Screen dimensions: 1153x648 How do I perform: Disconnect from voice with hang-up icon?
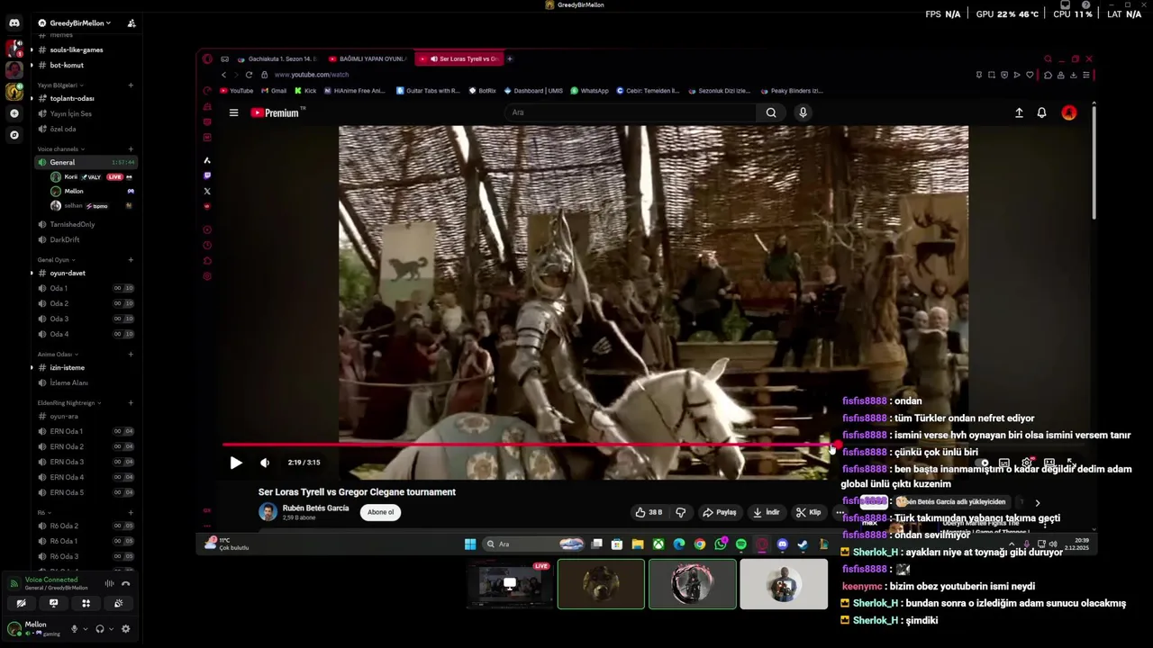(125, 583)
